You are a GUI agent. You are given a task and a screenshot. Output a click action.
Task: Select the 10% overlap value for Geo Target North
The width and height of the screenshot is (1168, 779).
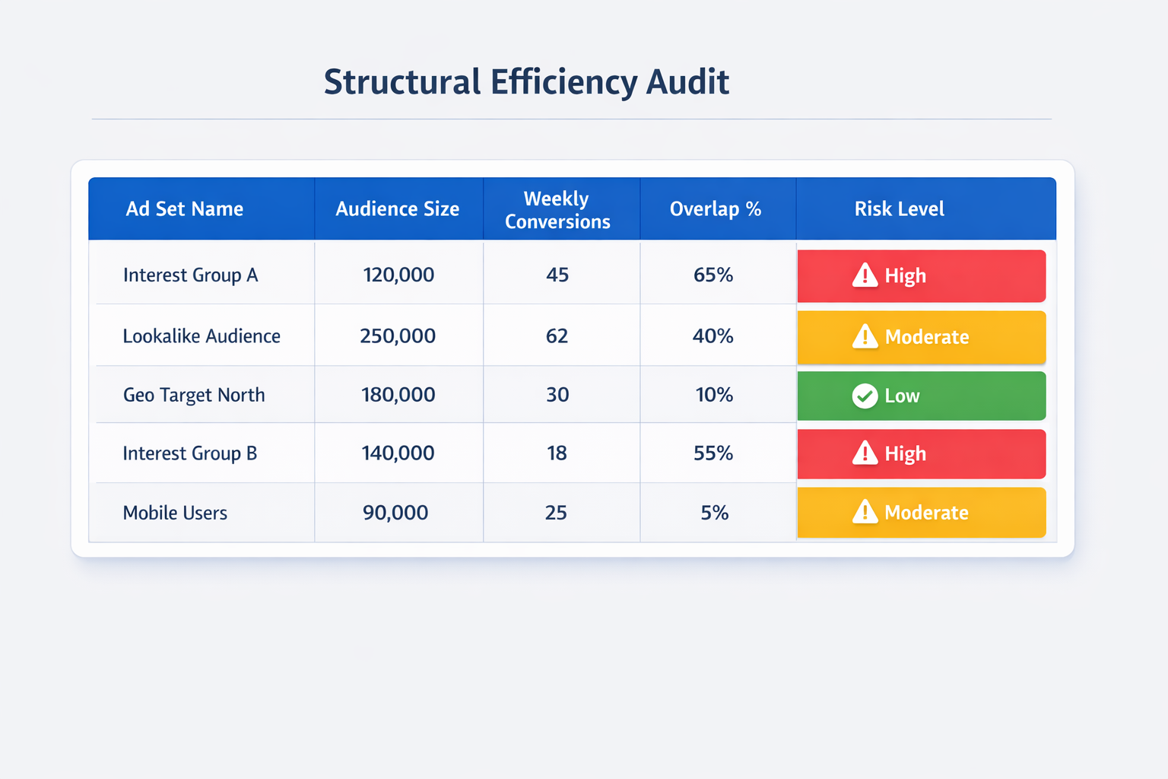(715, 395)
